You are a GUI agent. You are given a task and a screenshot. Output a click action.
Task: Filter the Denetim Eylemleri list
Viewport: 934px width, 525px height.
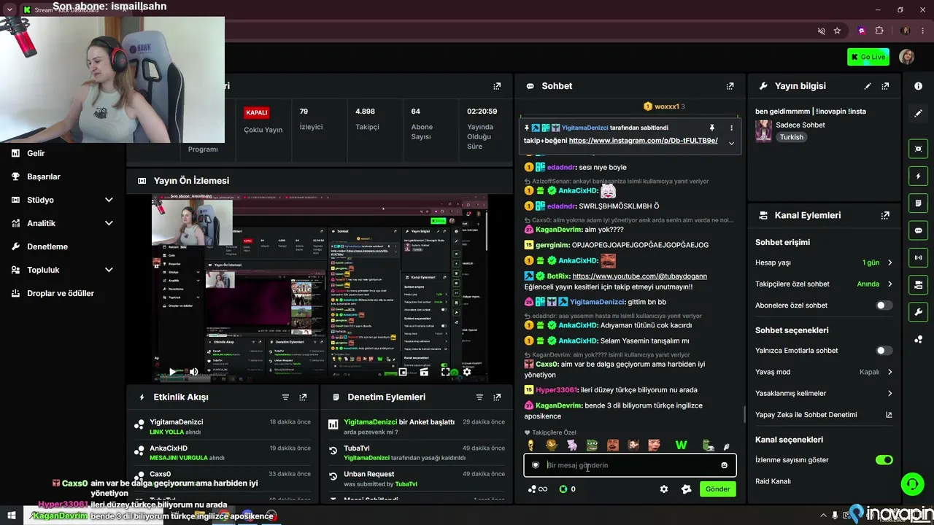point(479,397)
